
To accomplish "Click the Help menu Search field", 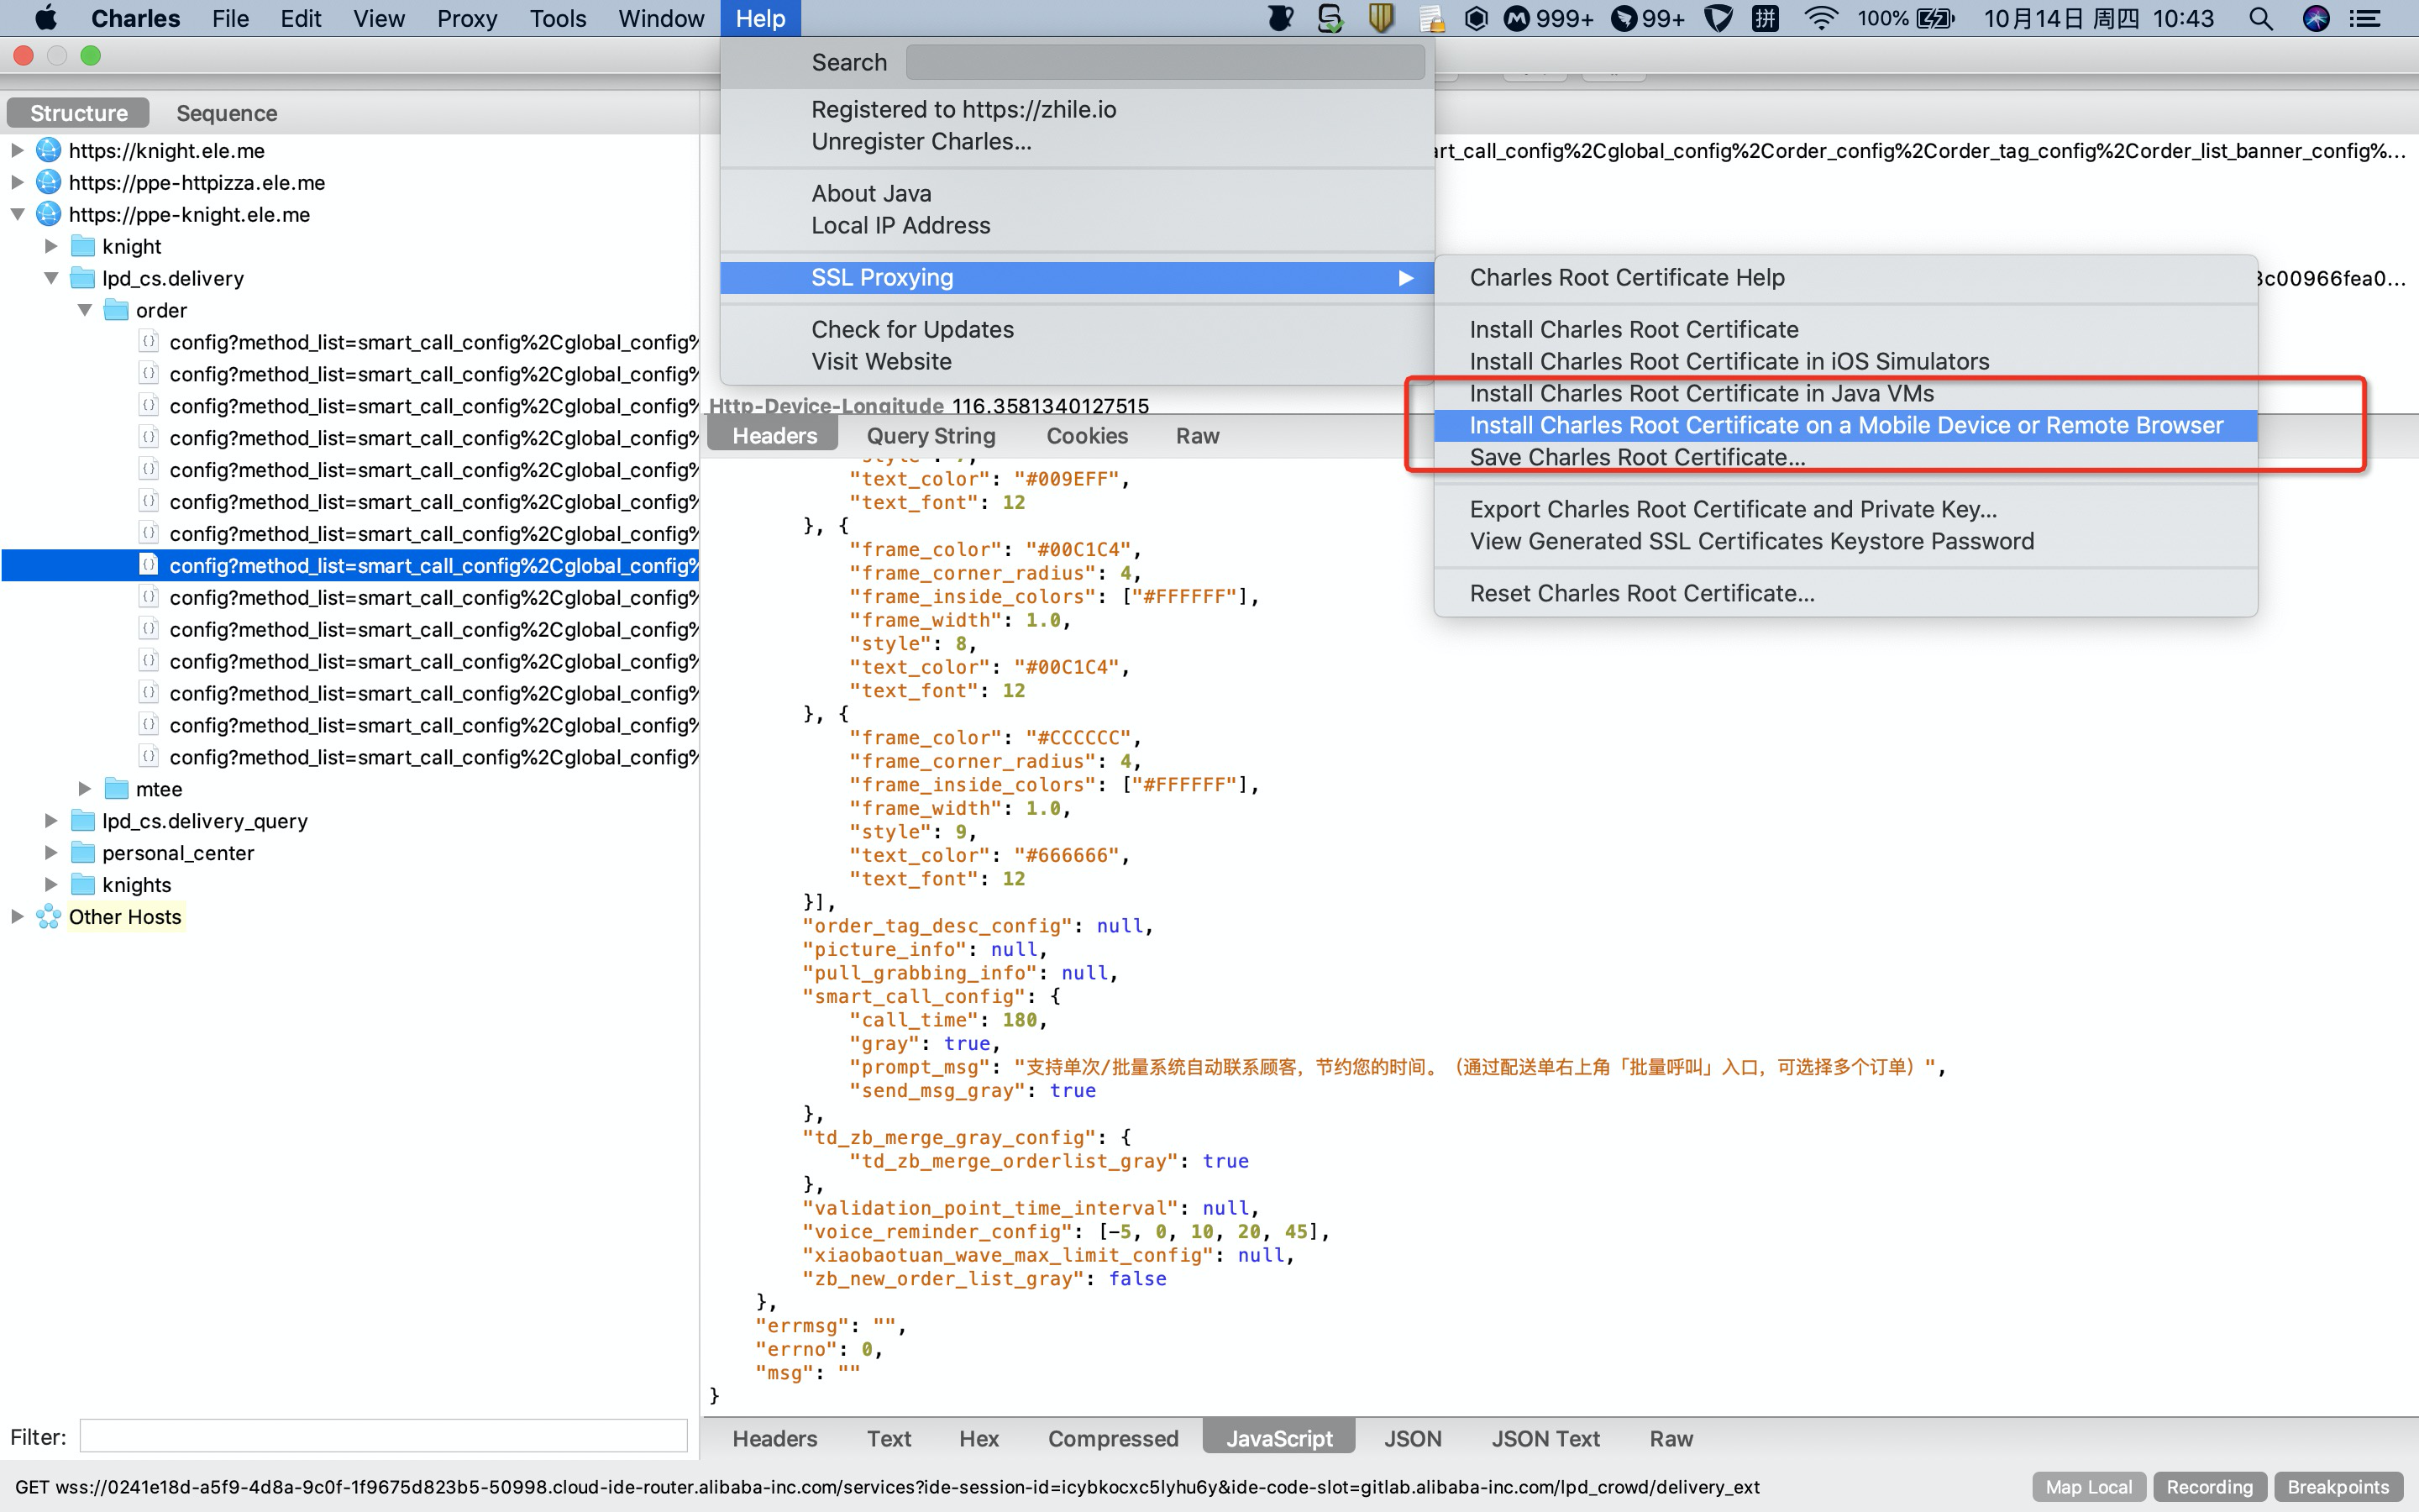I will pos(1166,62).
